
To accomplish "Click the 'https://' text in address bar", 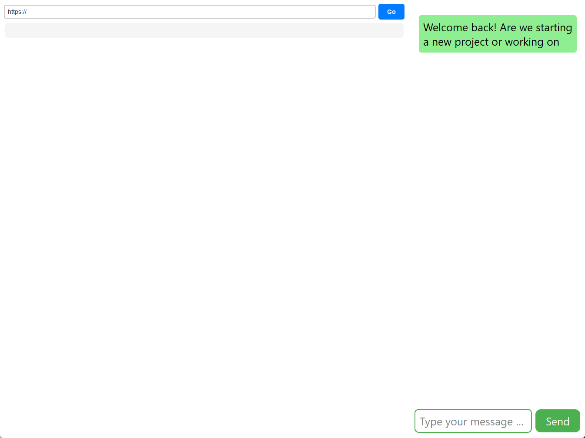I will 17,12.
